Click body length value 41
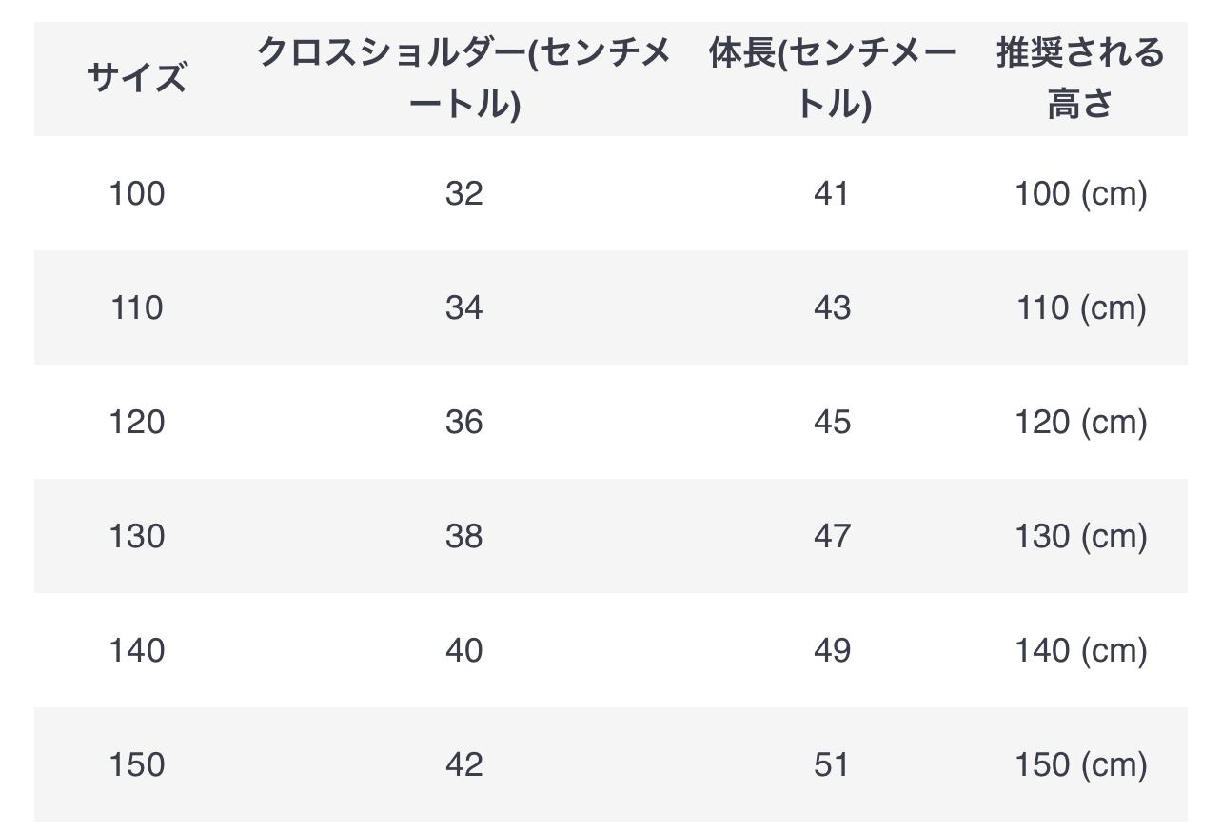 (831, 193)
